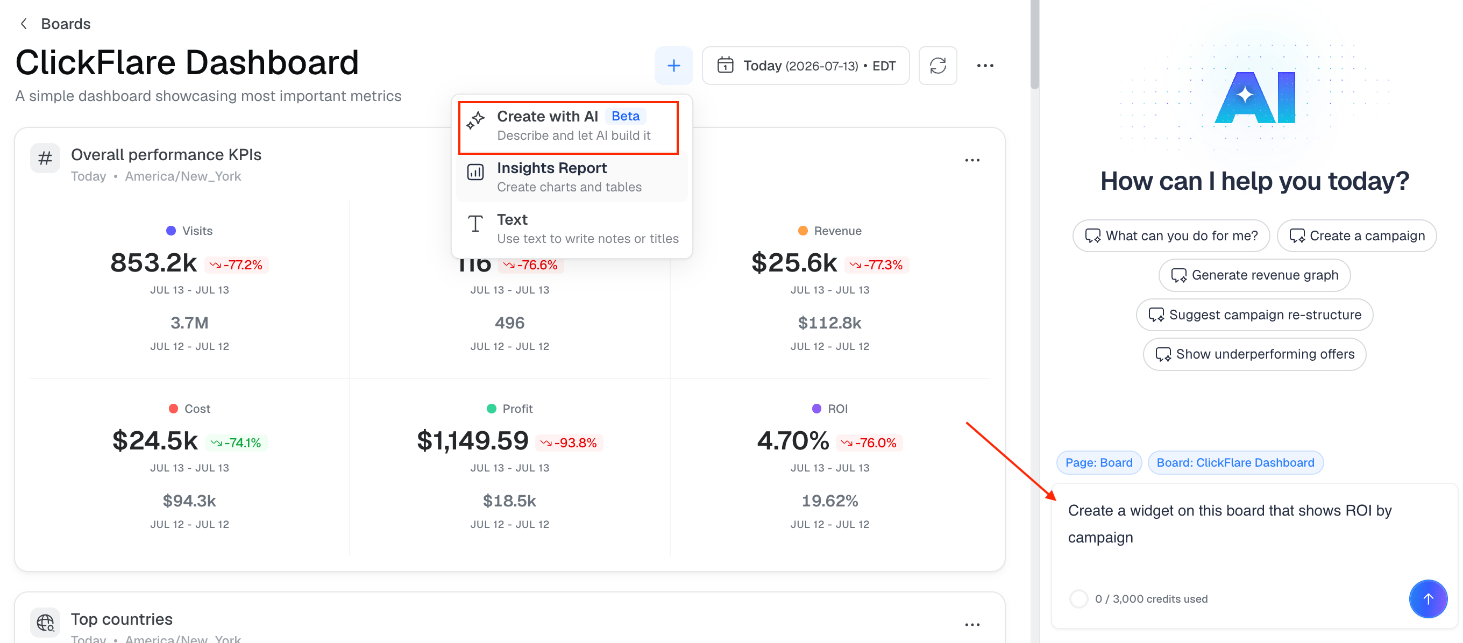The width and height of the screenshot is (1463, 643).
Task: Click the Profit $1,149.59 value
Action: click(473, 441)
